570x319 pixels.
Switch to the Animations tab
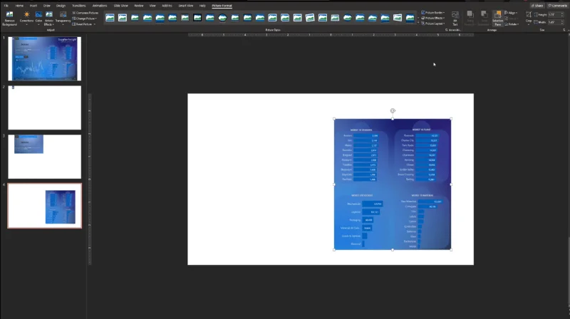[x=100, y=6]
